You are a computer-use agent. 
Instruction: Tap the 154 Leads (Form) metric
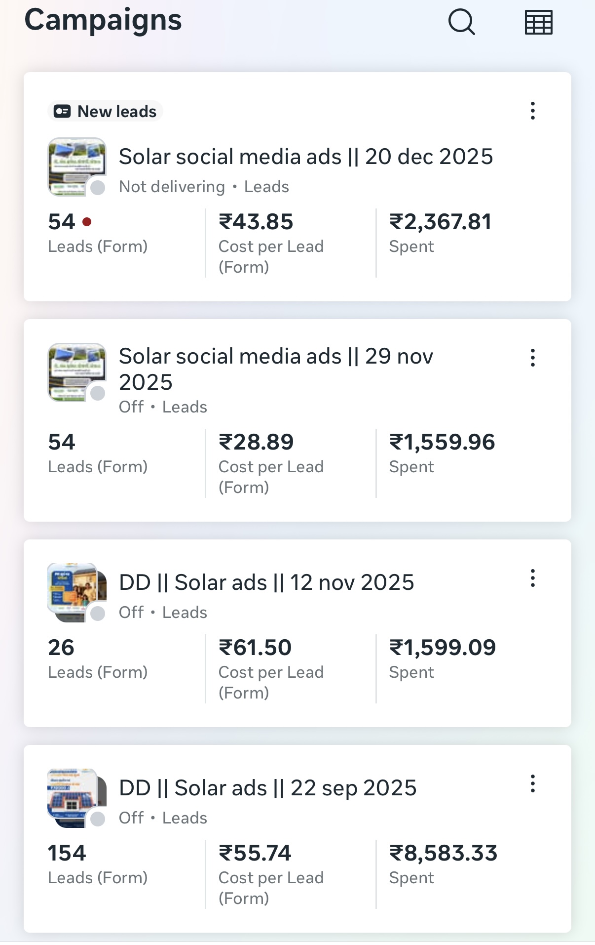click(98, 863)
